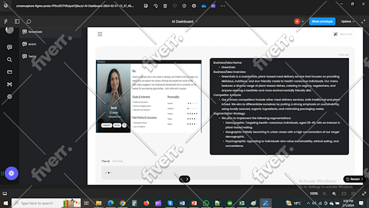The image size is (369, 208).
Task: Open WhatsApp from the taskbar
Action: coord(206,203)
